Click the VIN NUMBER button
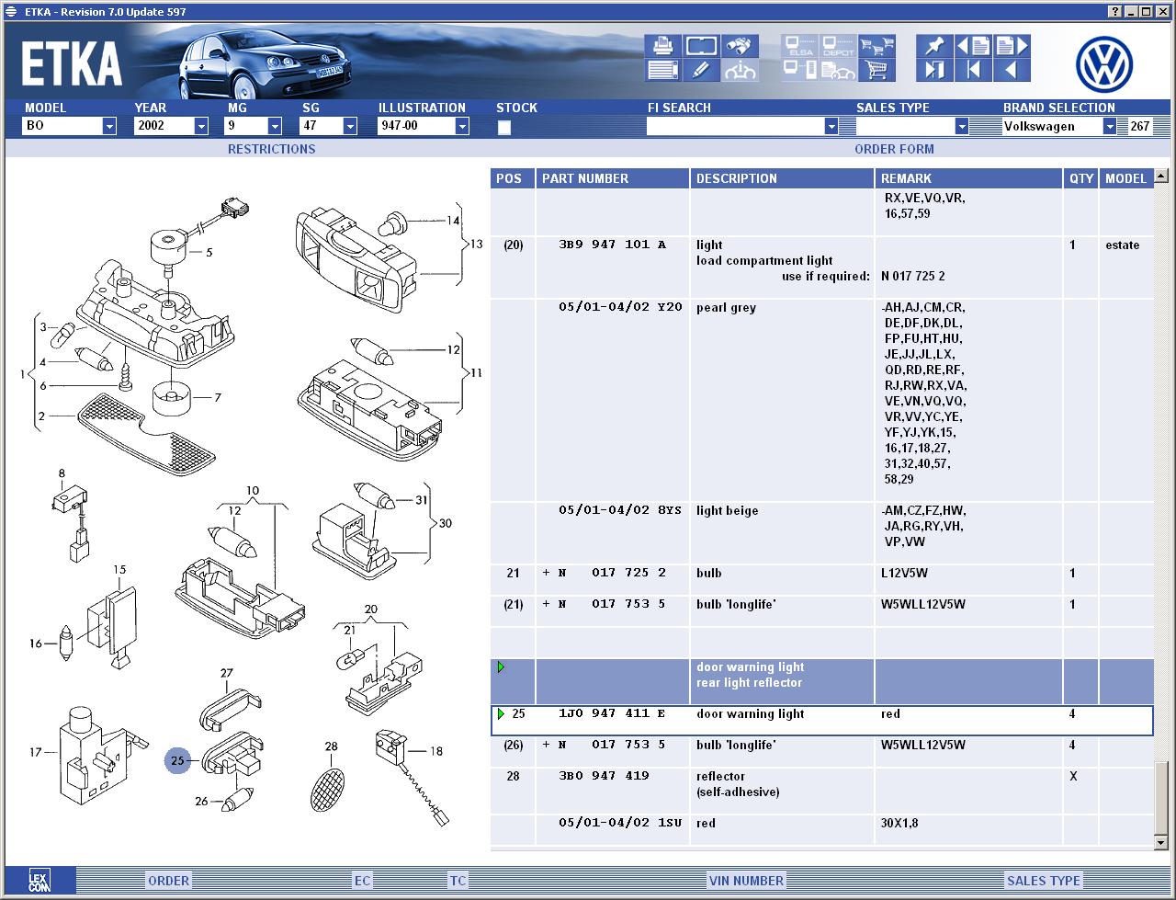Viewport: 1176px width, 900px height. pyautogui.click(x=746, y=881)
